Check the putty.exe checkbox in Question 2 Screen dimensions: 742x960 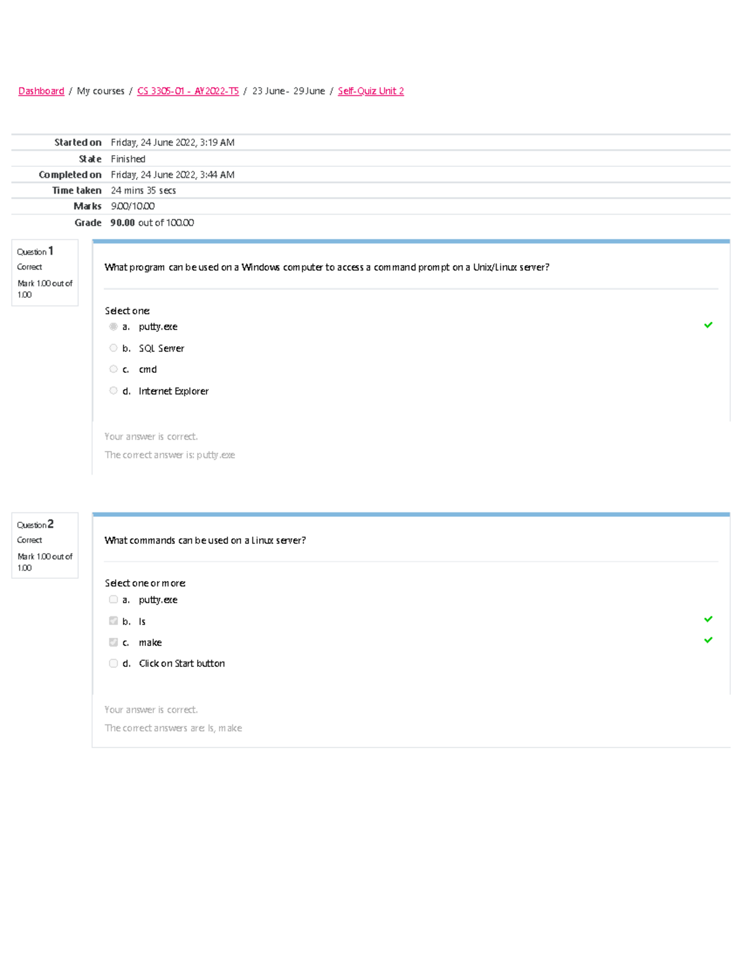(113, 598)
